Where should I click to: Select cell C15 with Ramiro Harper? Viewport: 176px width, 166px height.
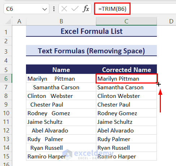[x=126, y=156]
